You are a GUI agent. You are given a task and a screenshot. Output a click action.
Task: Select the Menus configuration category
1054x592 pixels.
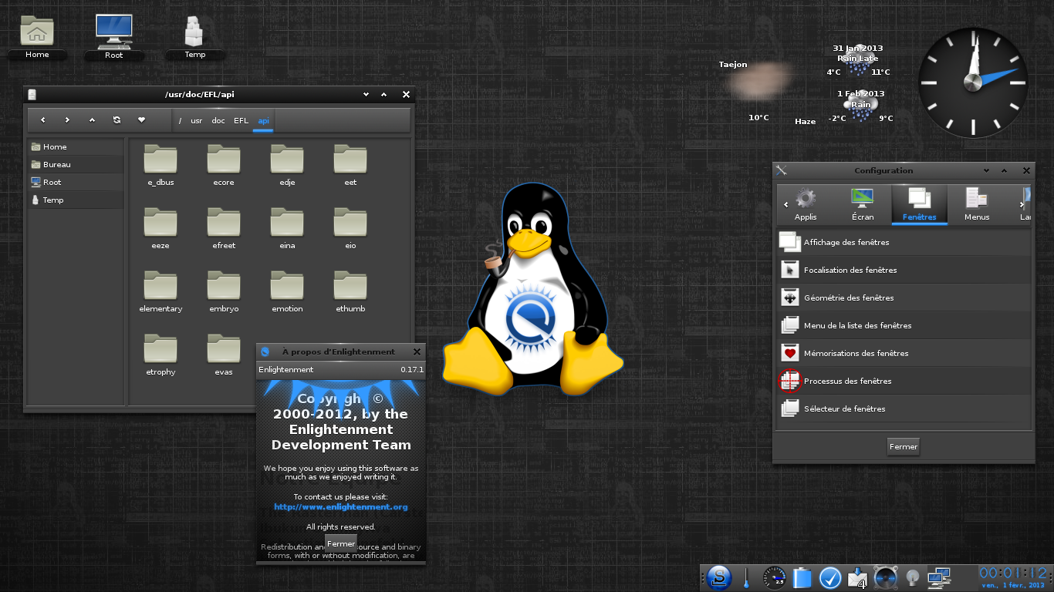(976, 205)
